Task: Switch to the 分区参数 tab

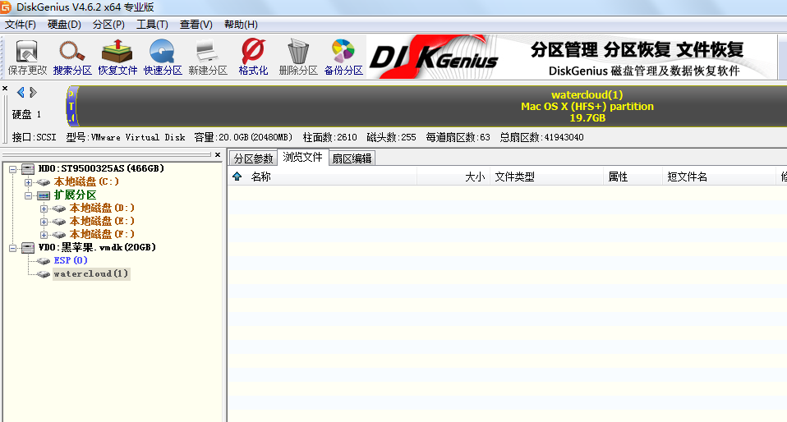Action: 253,158
